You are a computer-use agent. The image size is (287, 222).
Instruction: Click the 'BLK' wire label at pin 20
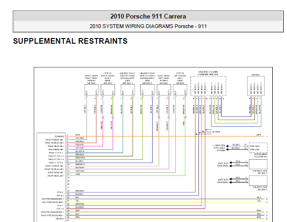tap(77, 197)
